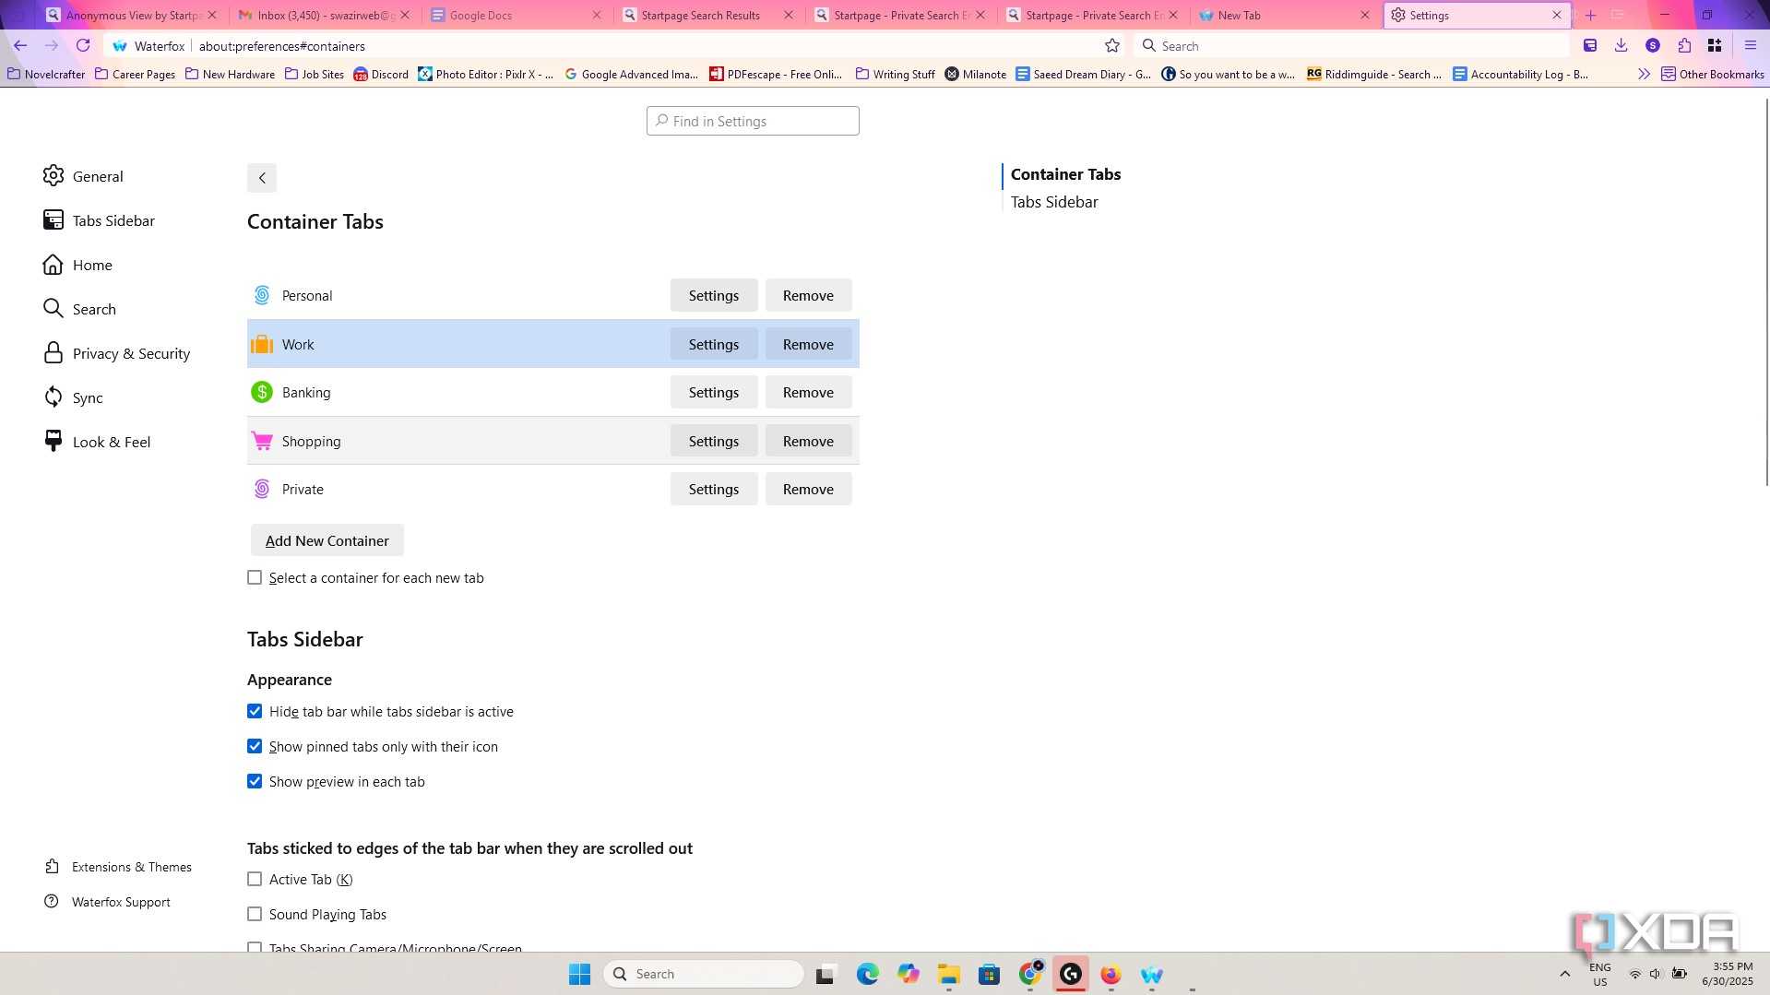Click the Private container fingerprint icon
The image size is (1770, 995).
click(x=262, y=489)
